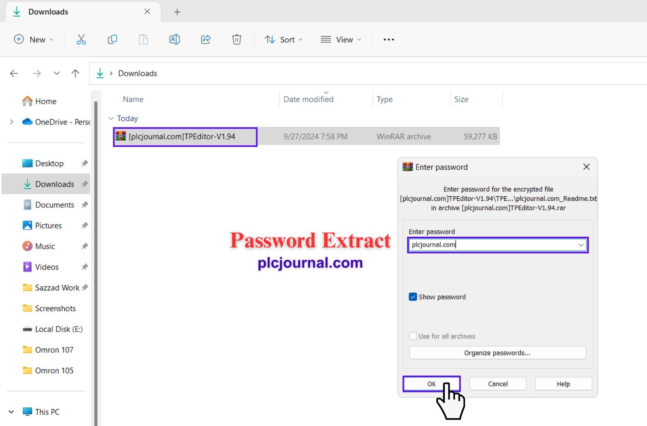Screen dimensions: 647x426
Task: Click pin icon next to Videos
Action: point(85,267)
